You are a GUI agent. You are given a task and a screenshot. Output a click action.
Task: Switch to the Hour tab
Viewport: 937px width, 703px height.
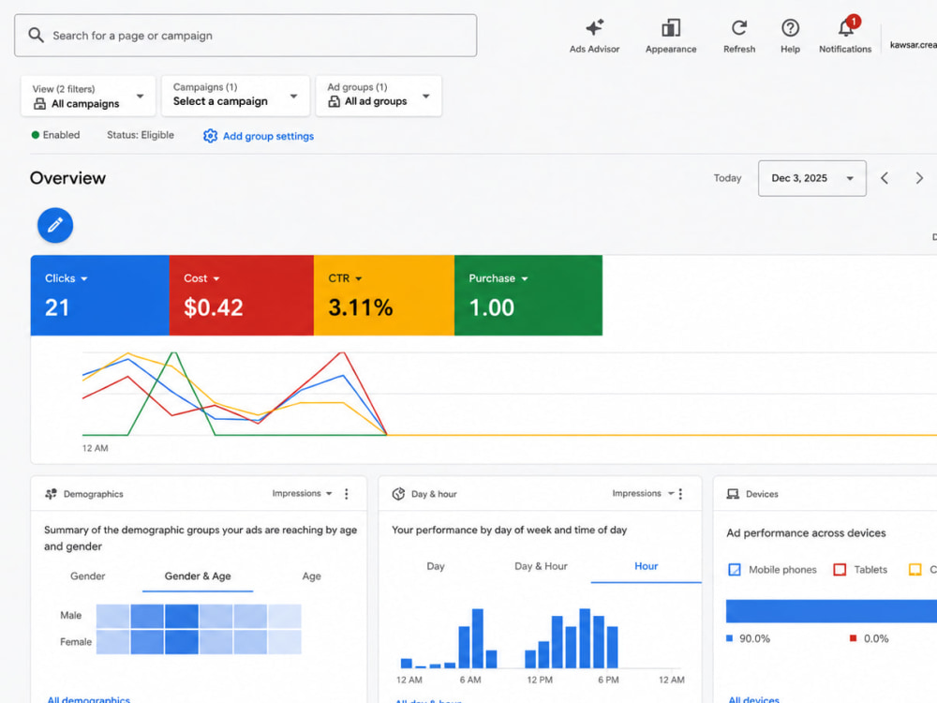(646, 566)
